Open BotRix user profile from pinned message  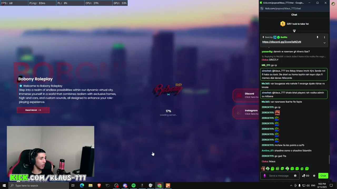point(284,37)
